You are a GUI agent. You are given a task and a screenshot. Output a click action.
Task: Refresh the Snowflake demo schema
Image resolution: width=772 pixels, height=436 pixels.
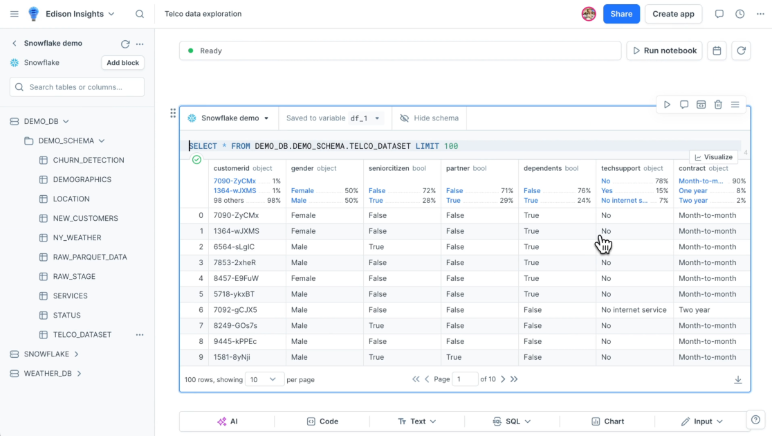click(125, 44)
